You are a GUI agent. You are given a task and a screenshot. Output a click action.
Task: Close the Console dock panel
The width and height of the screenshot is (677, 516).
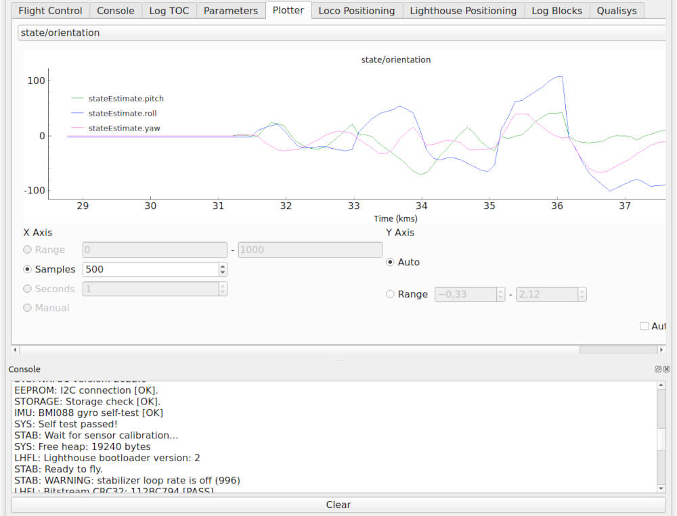(667, 369)
